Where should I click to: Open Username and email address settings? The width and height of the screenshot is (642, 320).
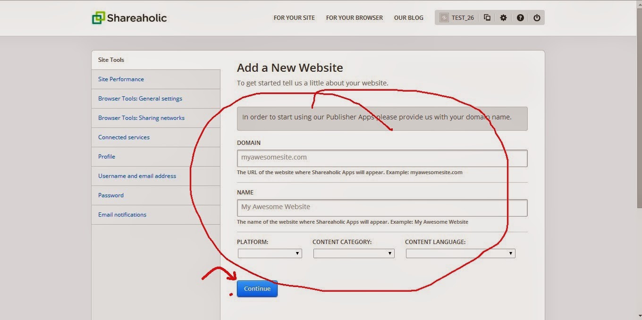click(137, 176)
